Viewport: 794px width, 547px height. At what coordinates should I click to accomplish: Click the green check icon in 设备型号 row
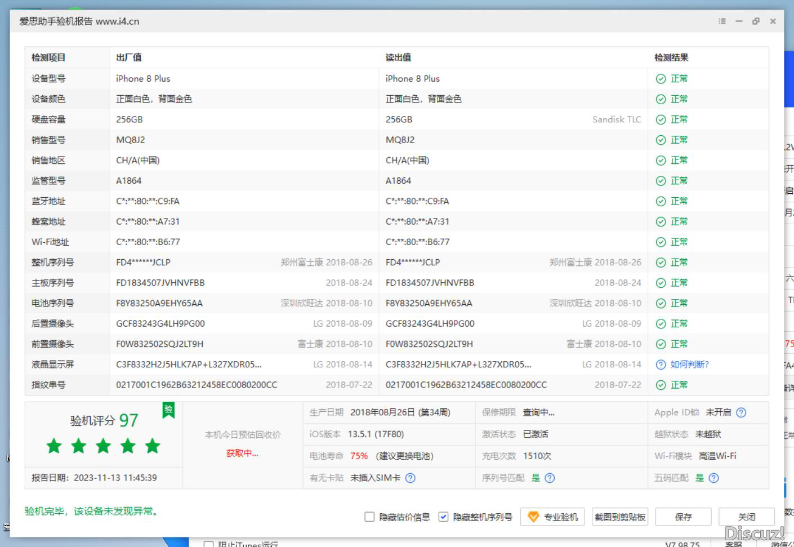click(661, 79)
